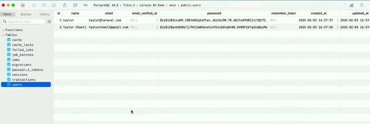The width and height of the screenshot is (370, 124).
Task: Select the highlighted users table
Action: tap(26, 85)
